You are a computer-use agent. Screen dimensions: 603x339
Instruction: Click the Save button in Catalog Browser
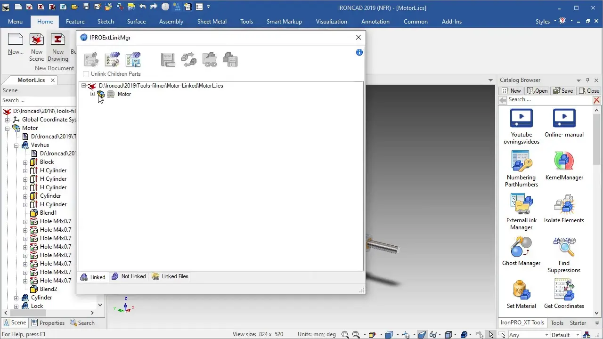563,91
